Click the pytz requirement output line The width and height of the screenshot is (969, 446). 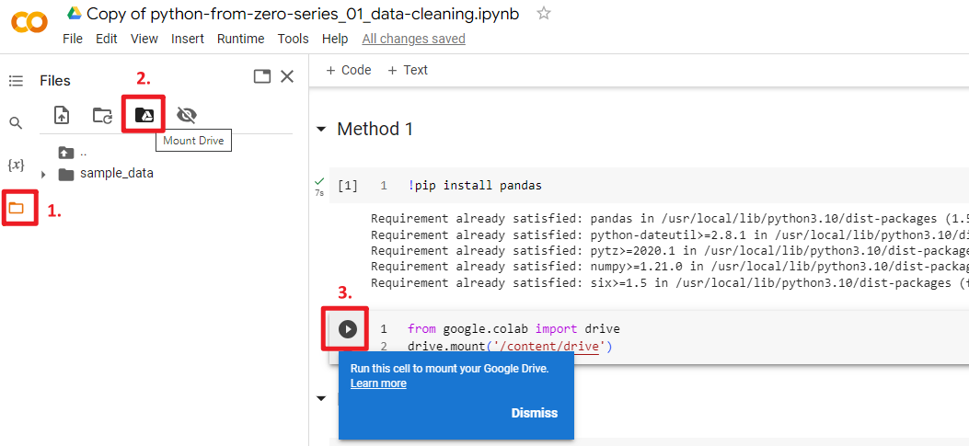pyautogui.click(x=670, y=251)
